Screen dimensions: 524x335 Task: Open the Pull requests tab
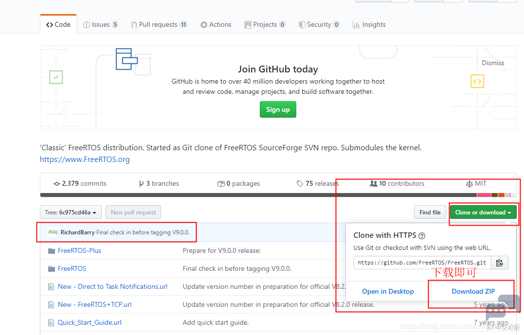[x=159, y=24]
